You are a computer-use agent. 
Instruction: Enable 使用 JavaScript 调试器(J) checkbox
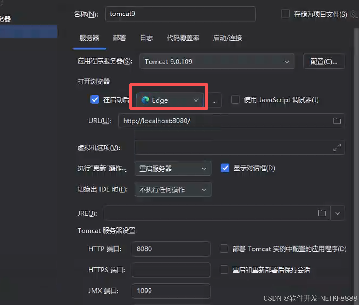point(235,99)
